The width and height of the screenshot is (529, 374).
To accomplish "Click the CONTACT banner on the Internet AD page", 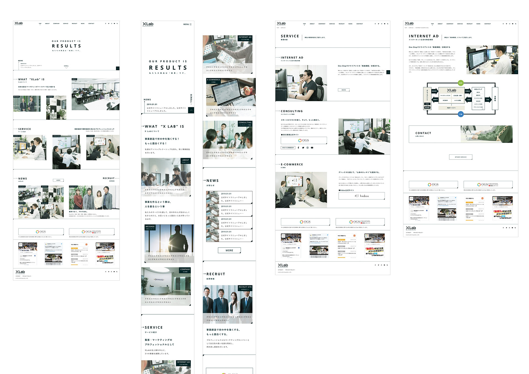I will coord(460,134).
